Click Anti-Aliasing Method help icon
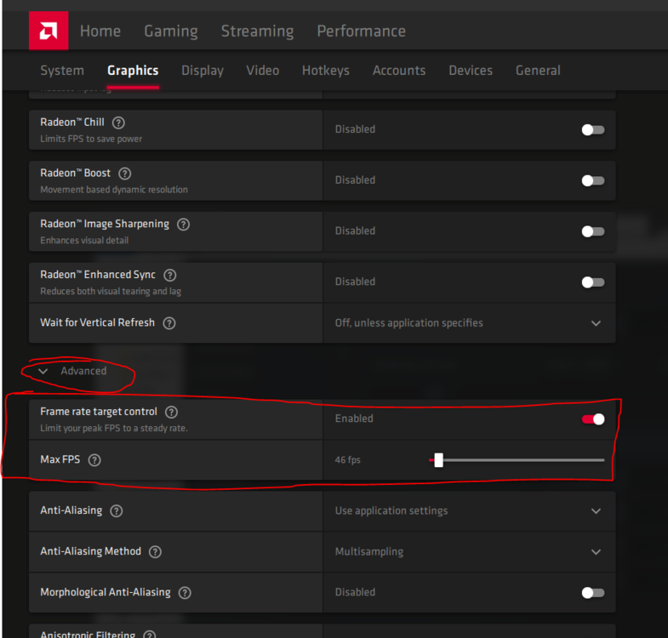The height and width of the screenshot is (638, 668). click(155, 551)
